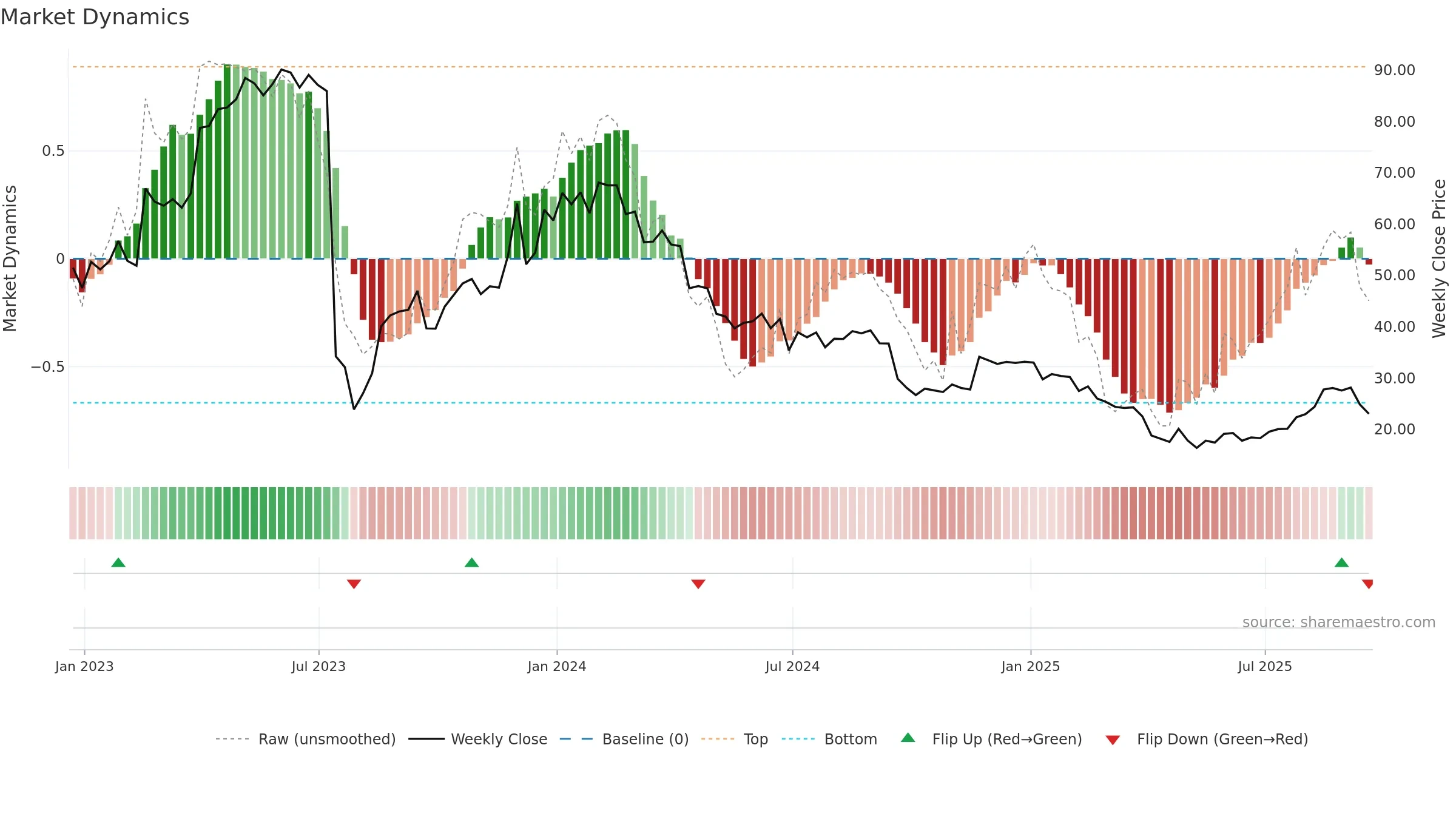The width and height of the screenshot is (1456, 819).
Task: Click the red flip-down triangle at chart end
Action: [x=1367, y=584]
